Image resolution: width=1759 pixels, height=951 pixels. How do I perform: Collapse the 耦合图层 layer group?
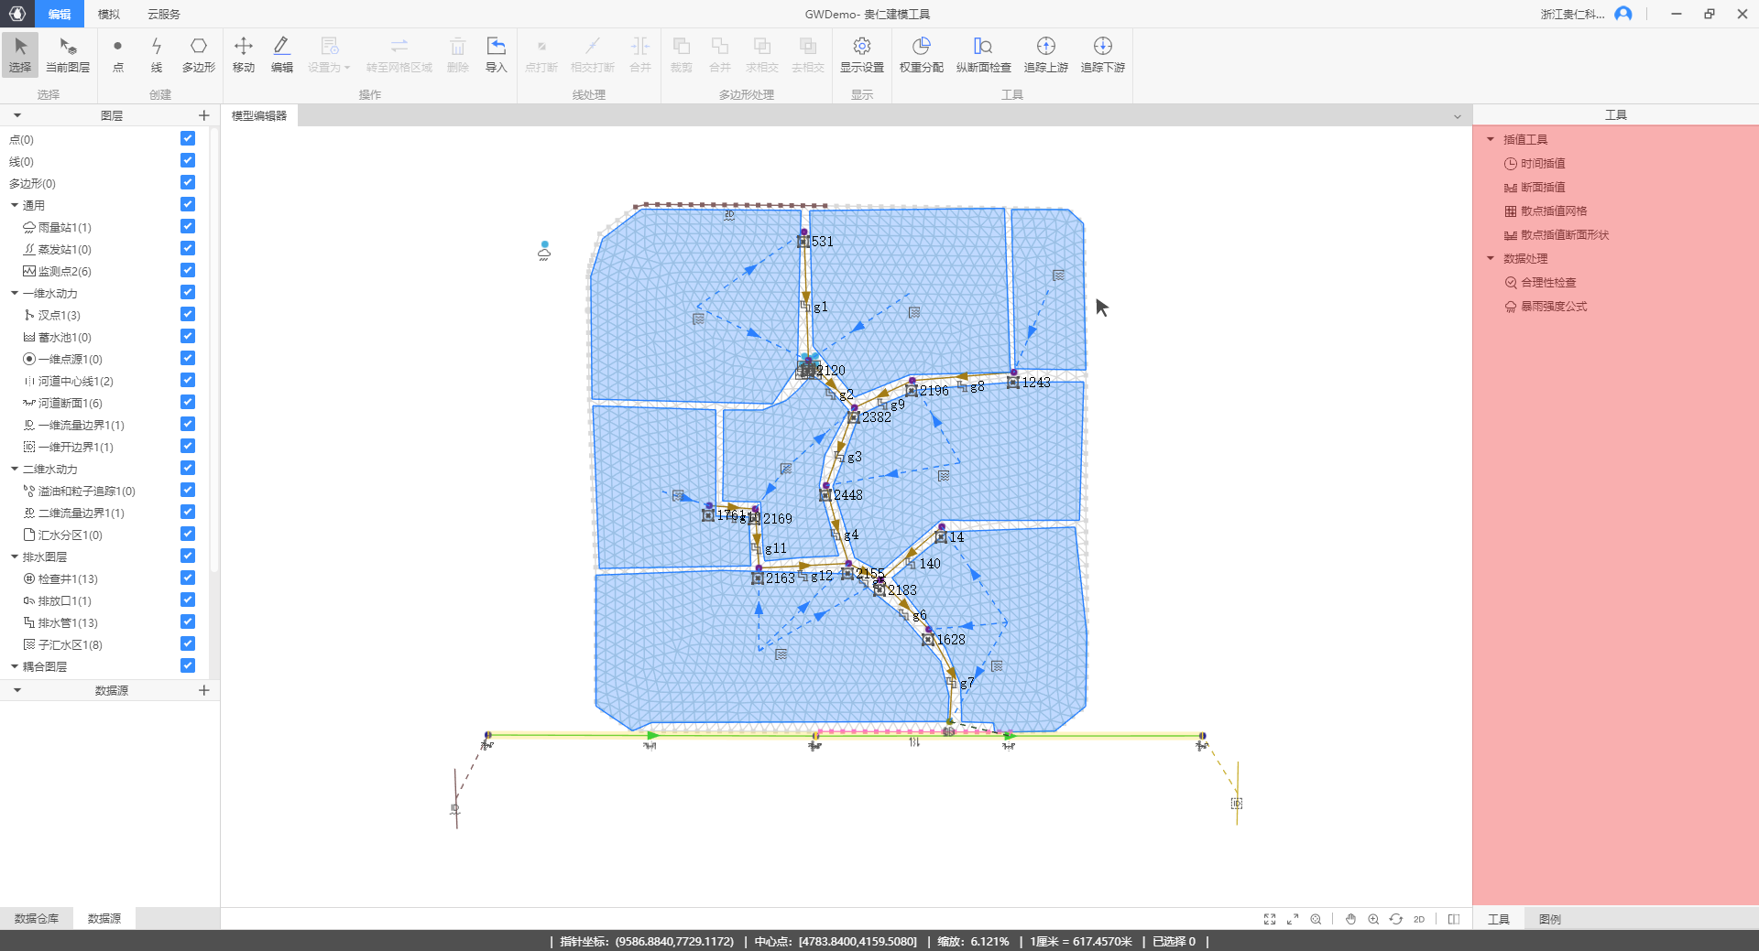click(15, 666)
